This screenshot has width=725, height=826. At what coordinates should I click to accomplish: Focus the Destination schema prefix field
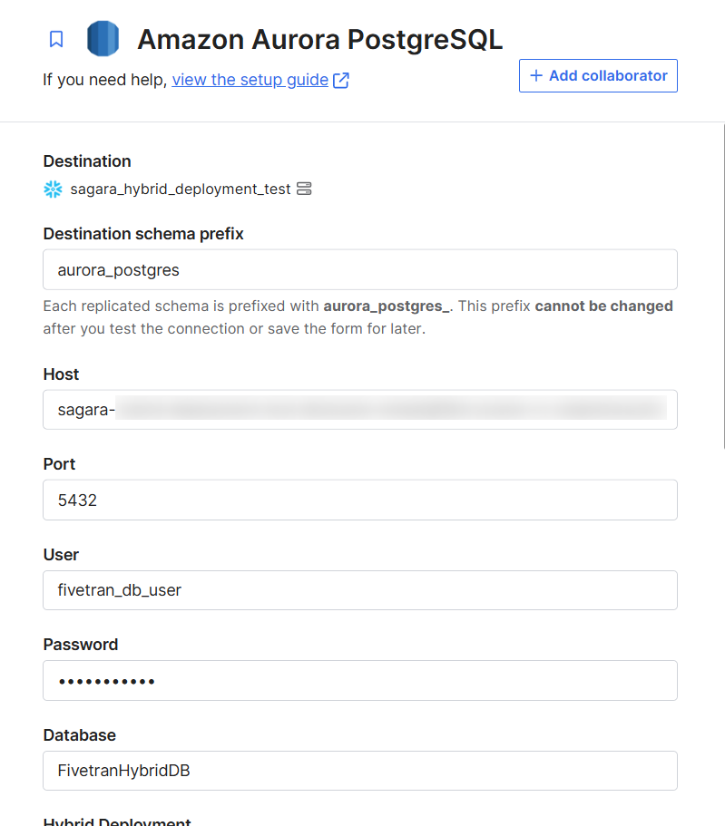click(x=360, y=269)
